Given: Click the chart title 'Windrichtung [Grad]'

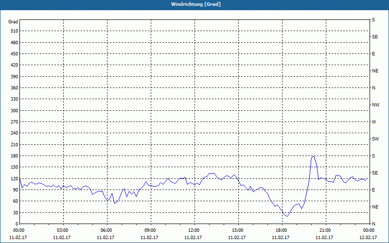Looking at the screenshot, I should click(x=196, y=4).
